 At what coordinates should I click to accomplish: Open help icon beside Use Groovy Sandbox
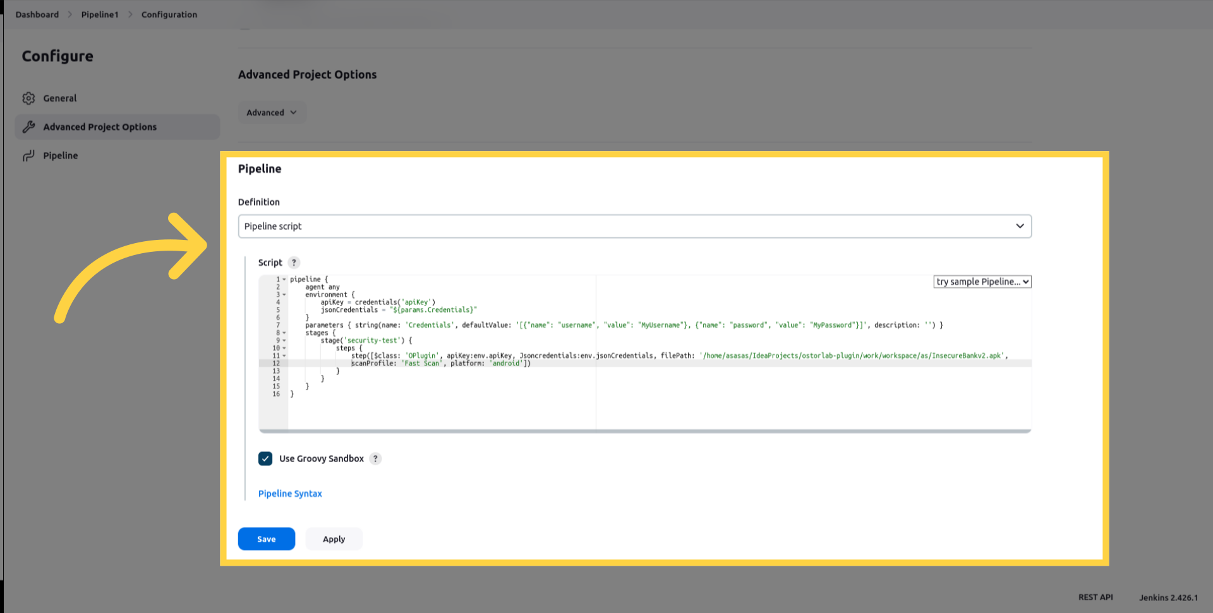pos(375,459)
